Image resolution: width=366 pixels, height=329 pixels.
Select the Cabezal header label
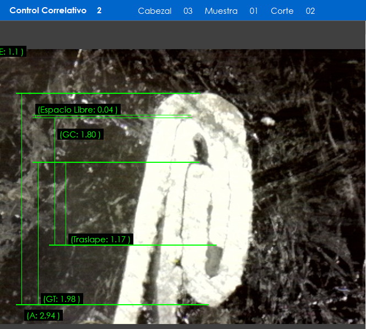click(x=154, y=11)
